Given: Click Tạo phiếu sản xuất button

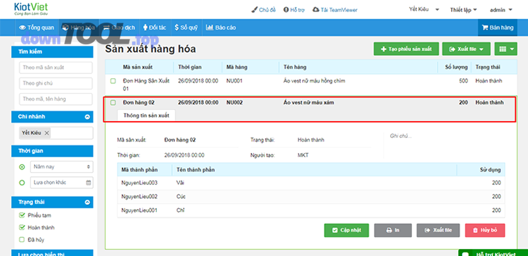Looking at the screenshot, I should point(406,49).
